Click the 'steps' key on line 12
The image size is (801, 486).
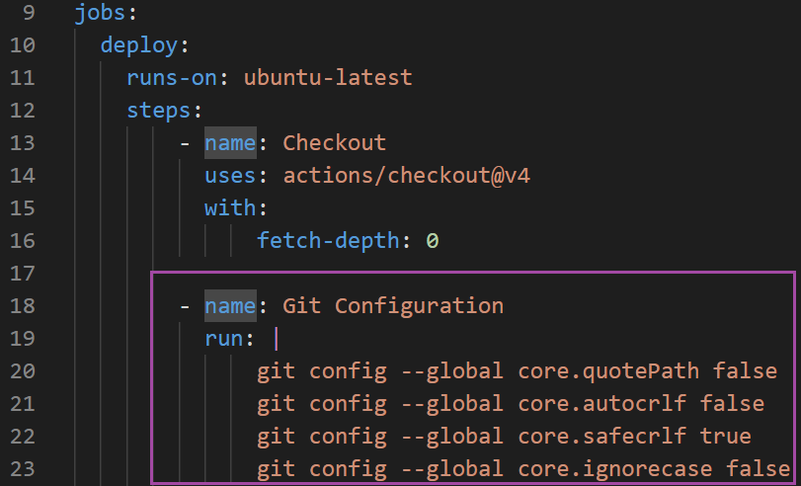[158, 111]
